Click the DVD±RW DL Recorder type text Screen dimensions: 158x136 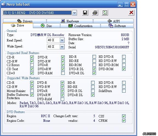coord(47,35)
